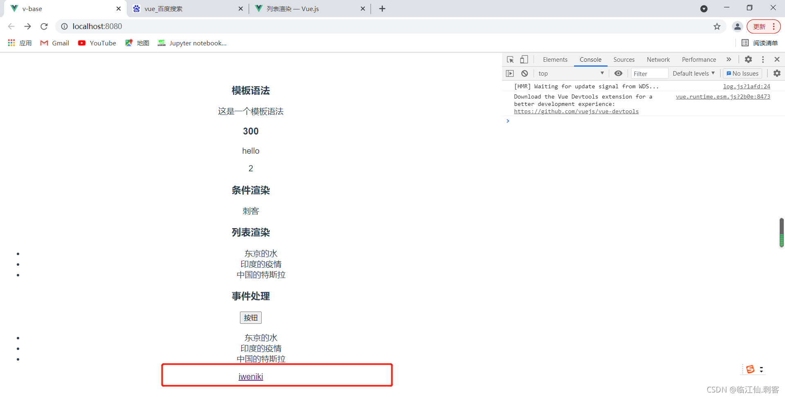
Task: Open the JavaScript context top dropdown
Action: [571, 73]
